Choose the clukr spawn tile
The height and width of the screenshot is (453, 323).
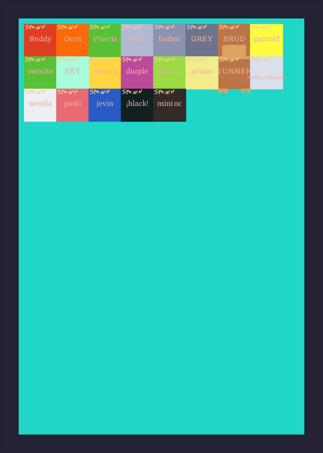point(137,40)
